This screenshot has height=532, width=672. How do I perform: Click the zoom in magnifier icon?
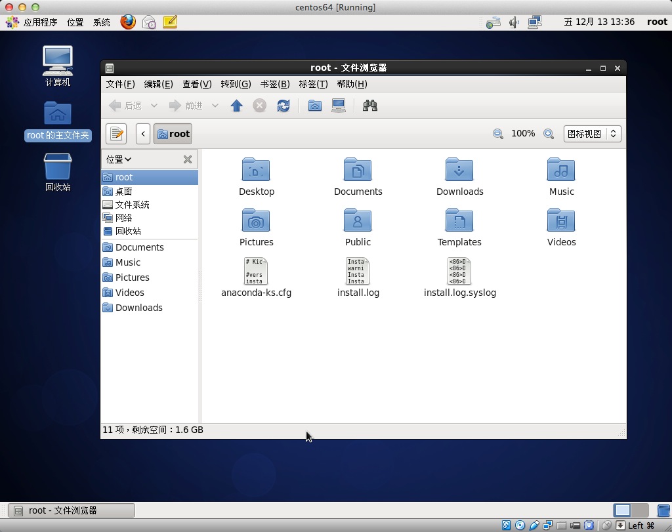[549, 134]
